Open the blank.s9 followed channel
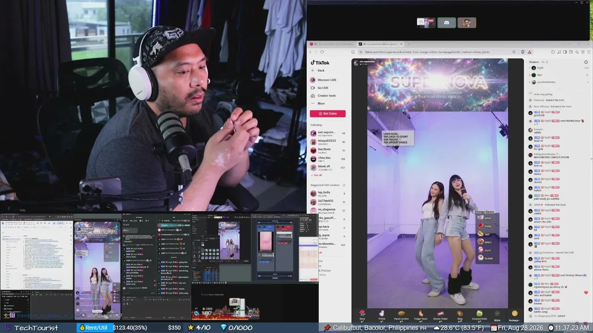 [x=328, y=167]
